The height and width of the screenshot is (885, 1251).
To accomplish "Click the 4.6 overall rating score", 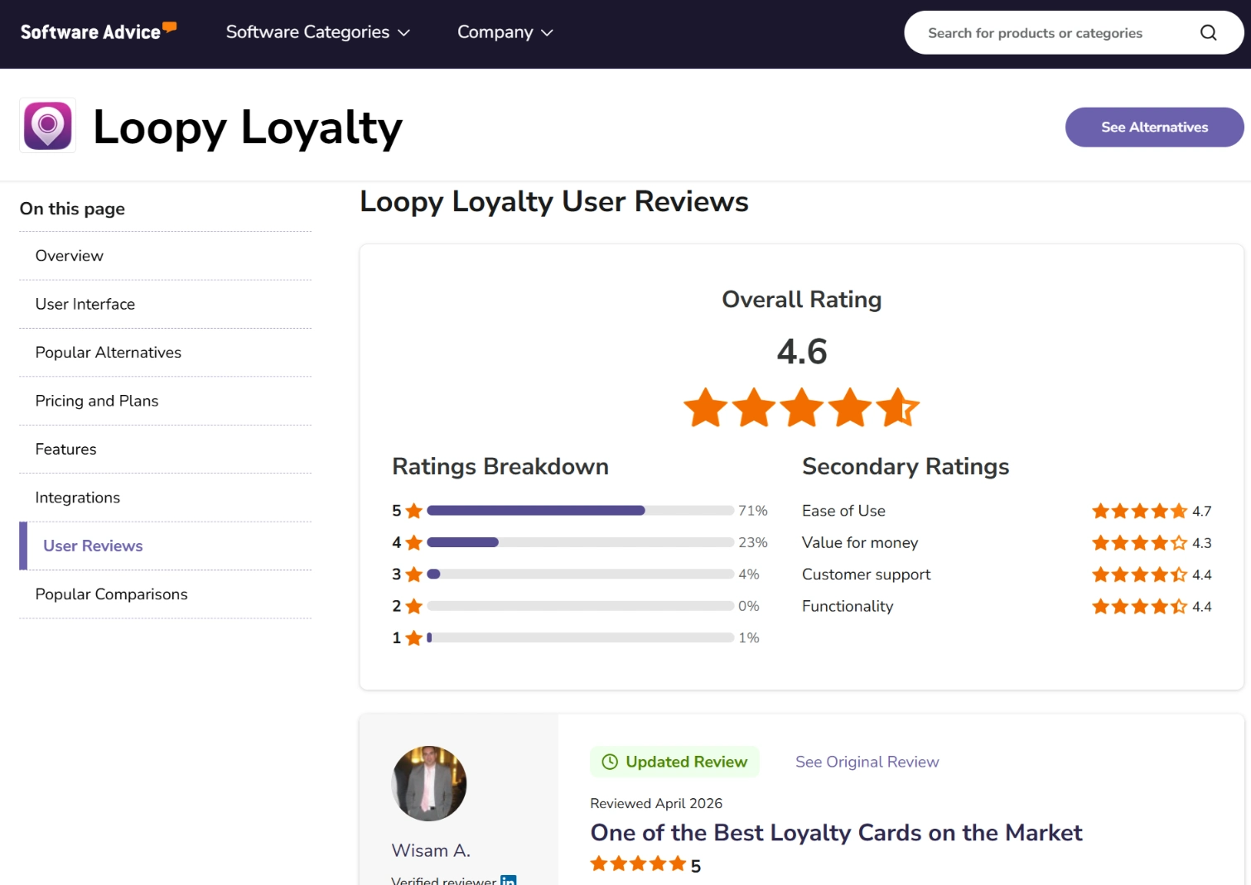I will pyautogui.click(x=802, y=352).
